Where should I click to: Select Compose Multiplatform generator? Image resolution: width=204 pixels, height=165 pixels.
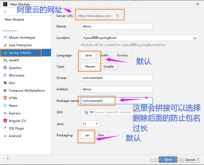tap(25, 90)
